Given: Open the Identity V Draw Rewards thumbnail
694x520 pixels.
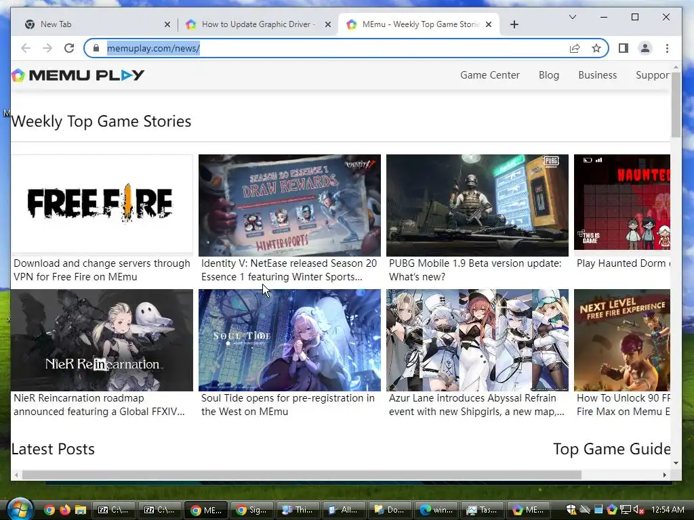Looking at the screenshot, I should [x=289, y=205].
